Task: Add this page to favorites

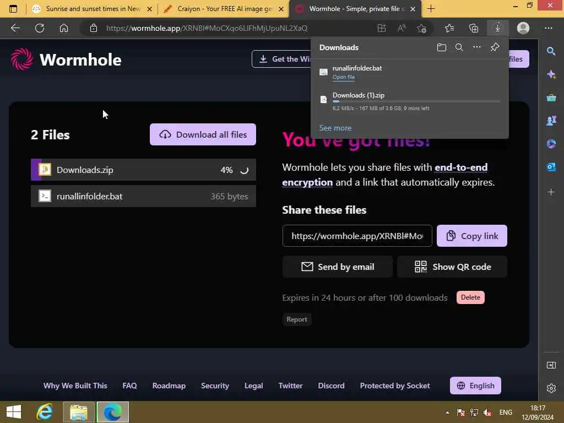Action: pos(421,28)
